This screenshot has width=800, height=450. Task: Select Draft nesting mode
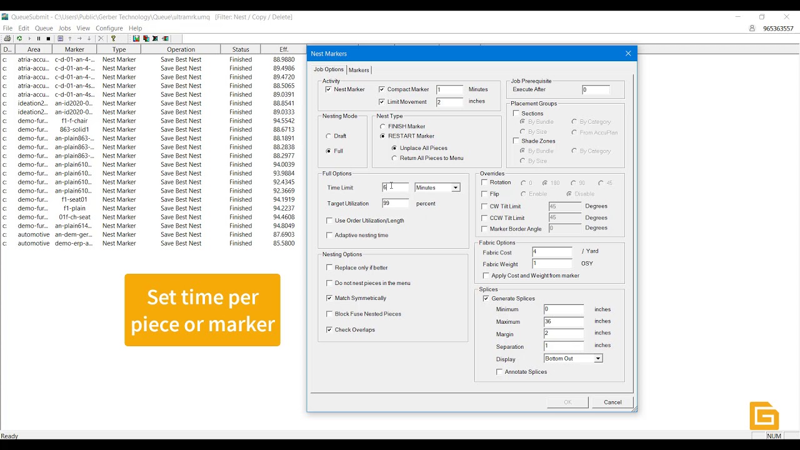click(x=329, y=136)
